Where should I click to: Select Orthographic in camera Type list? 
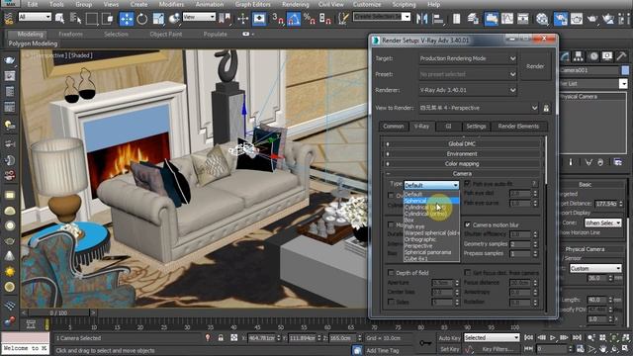[x=431, y=239]
